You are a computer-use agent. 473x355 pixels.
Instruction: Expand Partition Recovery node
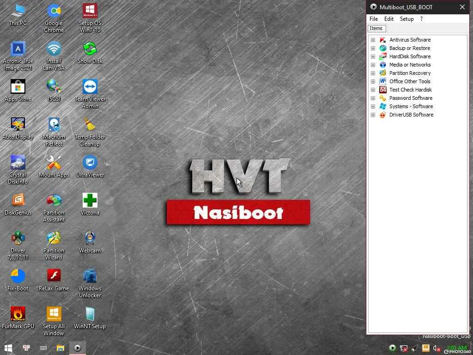click(x=373, y=73)
